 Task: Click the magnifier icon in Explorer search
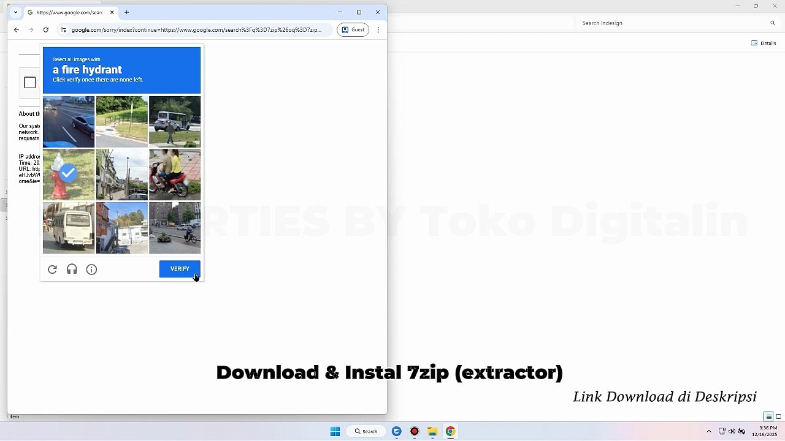pyautogui.click(x=773, y=23)
